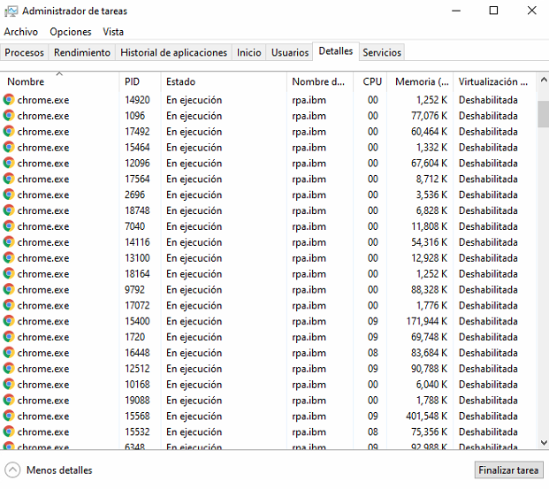
Task: Select memory value 88,328 K
Action: [x=430, y=290]
